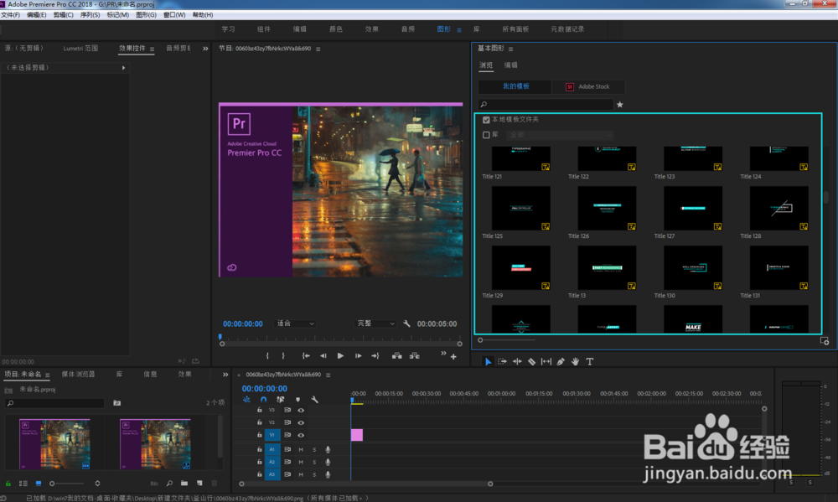Go to In point in program monitor
Screen dimensions: 838x502
(x=306, y=356)
